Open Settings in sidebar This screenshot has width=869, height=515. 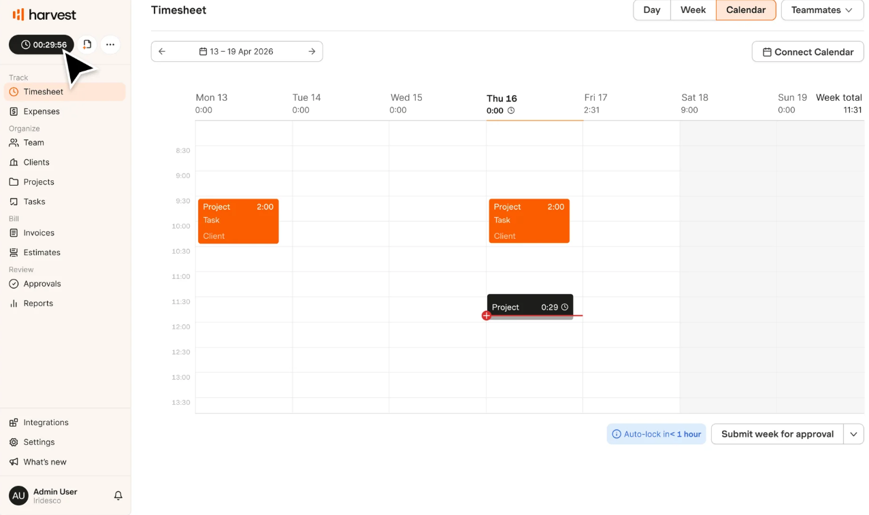65,443
